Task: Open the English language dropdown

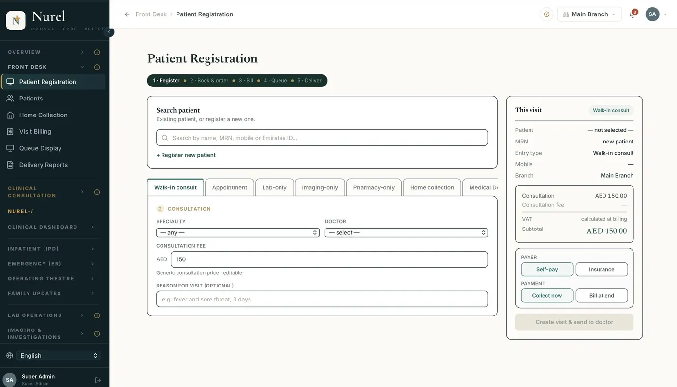Action: (x=59, y=356)
